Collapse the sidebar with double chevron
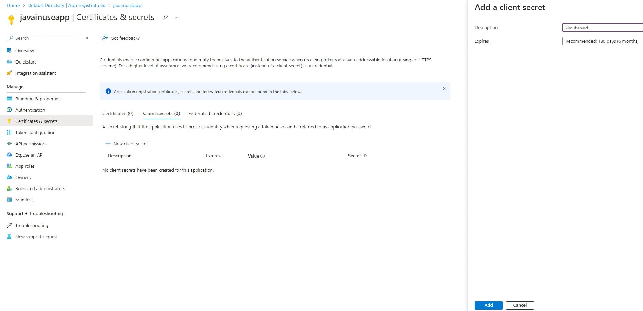 (87, 38)
